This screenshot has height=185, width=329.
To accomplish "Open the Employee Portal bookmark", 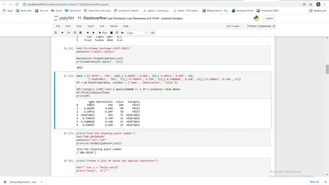I will point(243,10).
